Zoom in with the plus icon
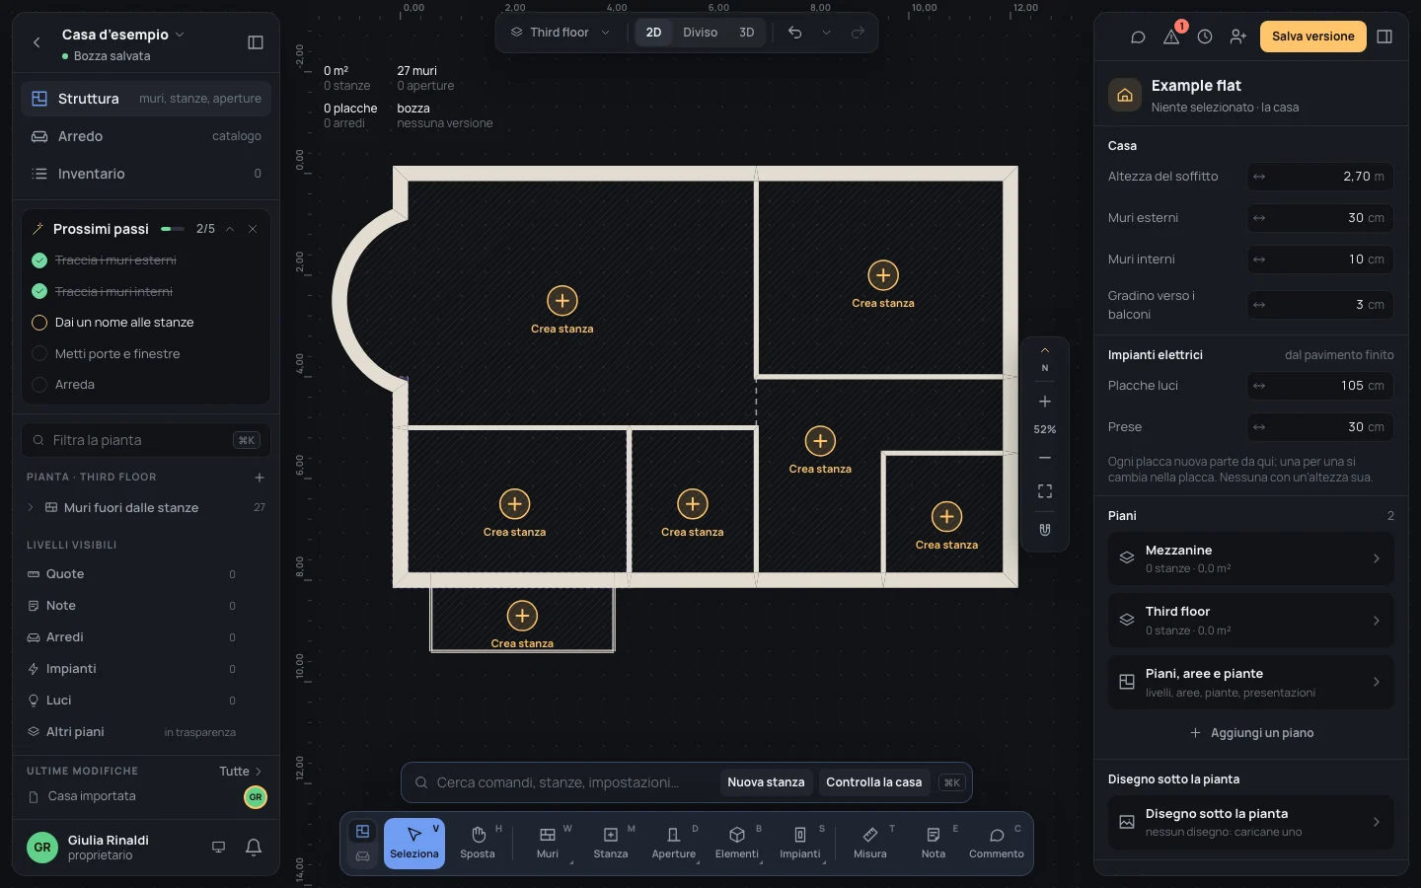Viewport: 1421px width, 888px height. click(1045, 402)
